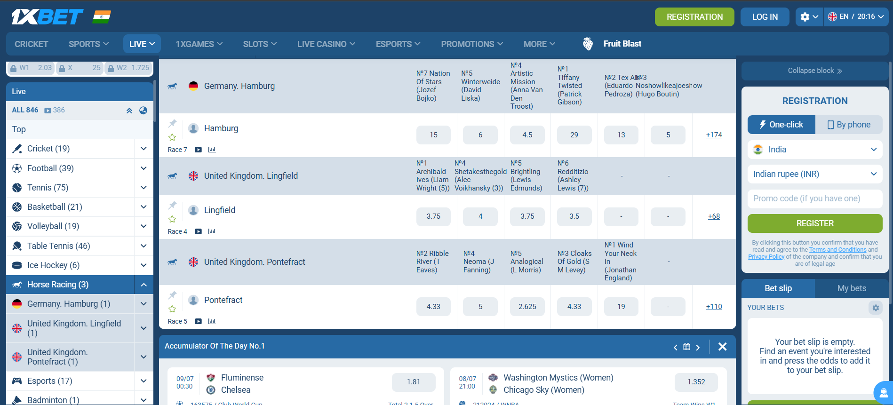Screen dimensions: 893x405
Task: Open CRICKET menu item
Action: tap(32, 44)
